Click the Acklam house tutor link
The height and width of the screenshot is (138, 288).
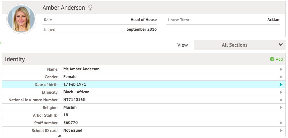tap(274, 20)
